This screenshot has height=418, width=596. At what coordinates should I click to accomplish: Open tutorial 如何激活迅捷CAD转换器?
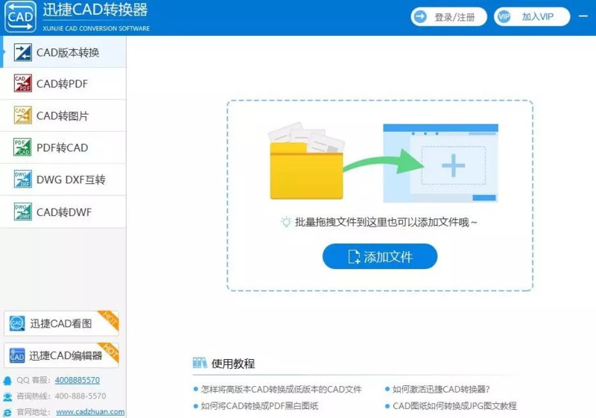coord(441,389)
